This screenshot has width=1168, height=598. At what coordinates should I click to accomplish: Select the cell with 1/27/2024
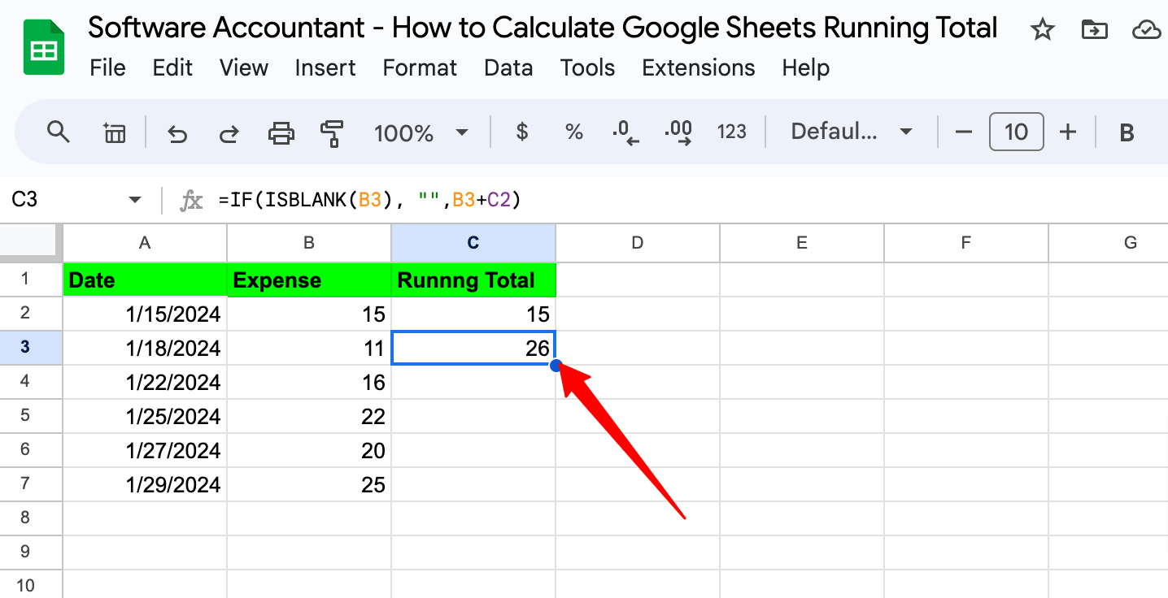pos(145,450)
